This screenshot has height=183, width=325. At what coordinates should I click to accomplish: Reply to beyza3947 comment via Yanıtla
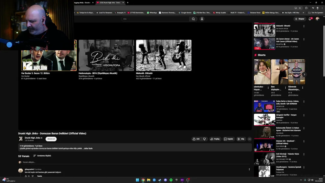(x=40, y=176)
